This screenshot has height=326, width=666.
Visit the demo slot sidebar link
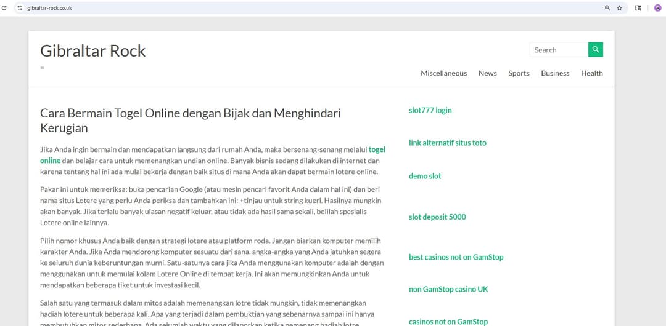tap(425, 176)
